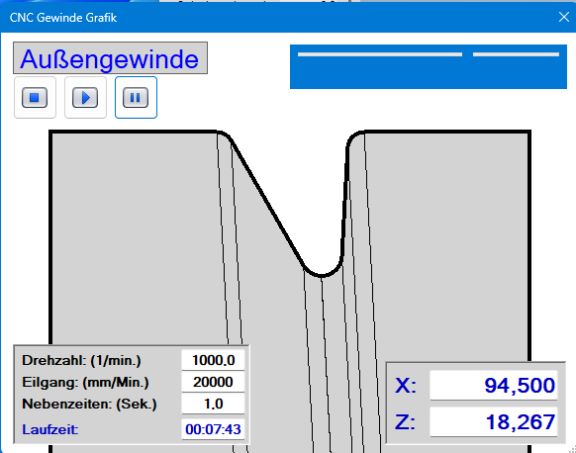
Task: Click the Drehzahl: (1/min.) label
Action: coord(81,360)
